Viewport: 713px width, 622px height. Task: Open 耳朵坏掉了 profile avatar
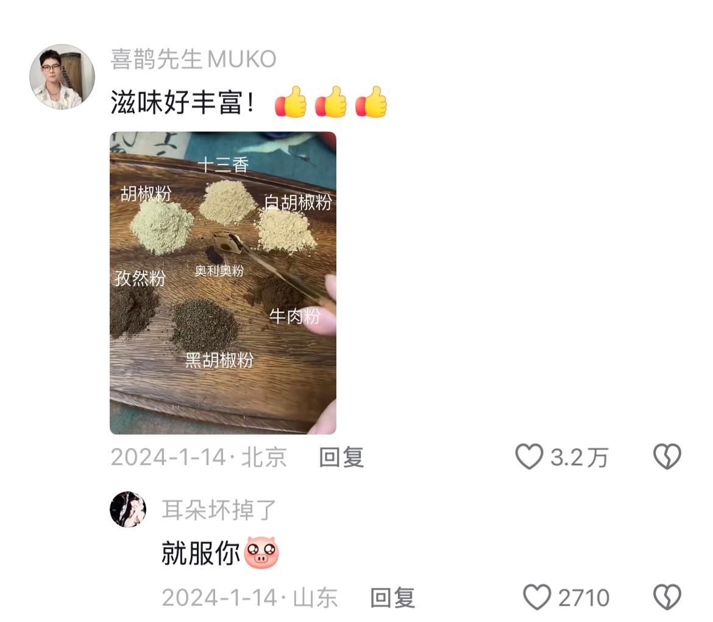pos(128,509)
